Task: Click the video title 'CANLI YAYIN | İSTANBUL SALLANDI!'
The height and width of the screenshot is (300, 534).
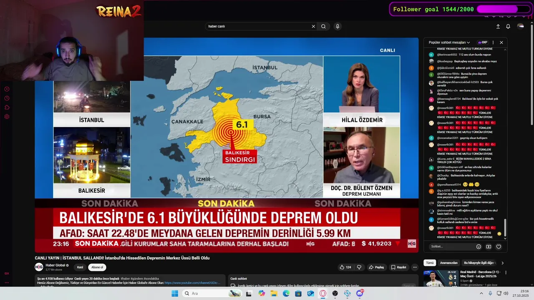Action: tap(122, 258)
